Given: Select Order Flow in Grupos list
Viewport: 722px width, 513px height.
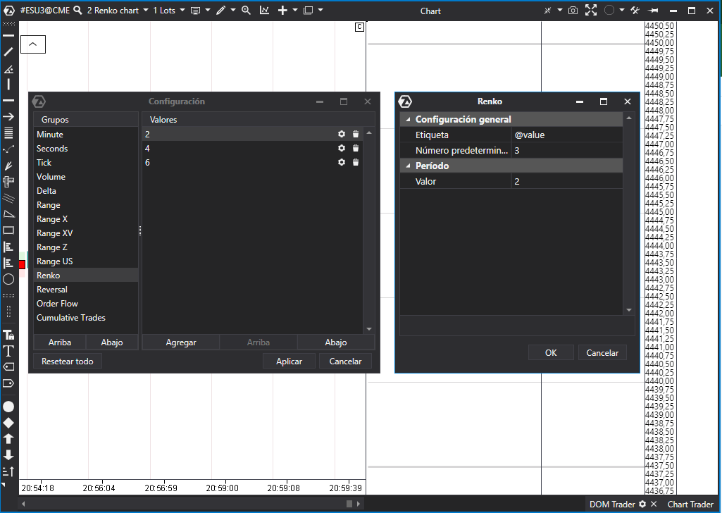Looking at the screenshot, I should pos(58,304).
